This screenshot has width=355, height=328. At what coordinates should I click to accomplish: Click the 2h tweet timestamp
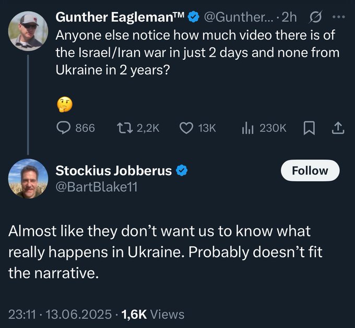tap(289, 17)
